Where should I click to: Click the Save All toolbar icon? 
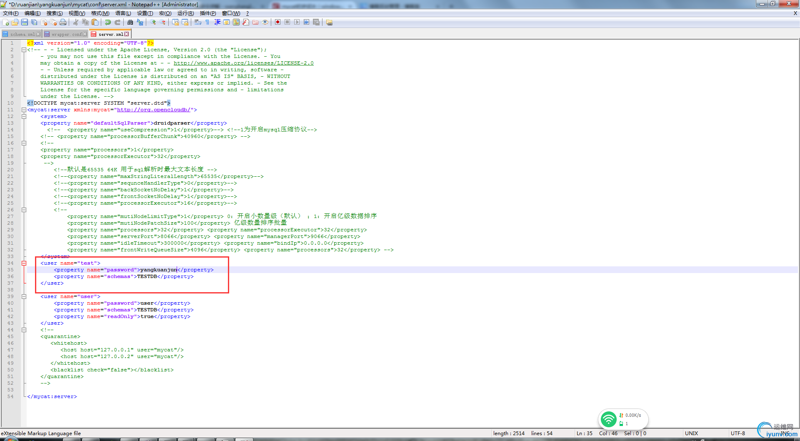click(x=34, y=22)
